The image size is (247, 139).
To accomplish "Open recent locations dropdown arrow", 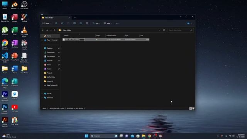I will (51, 30).
